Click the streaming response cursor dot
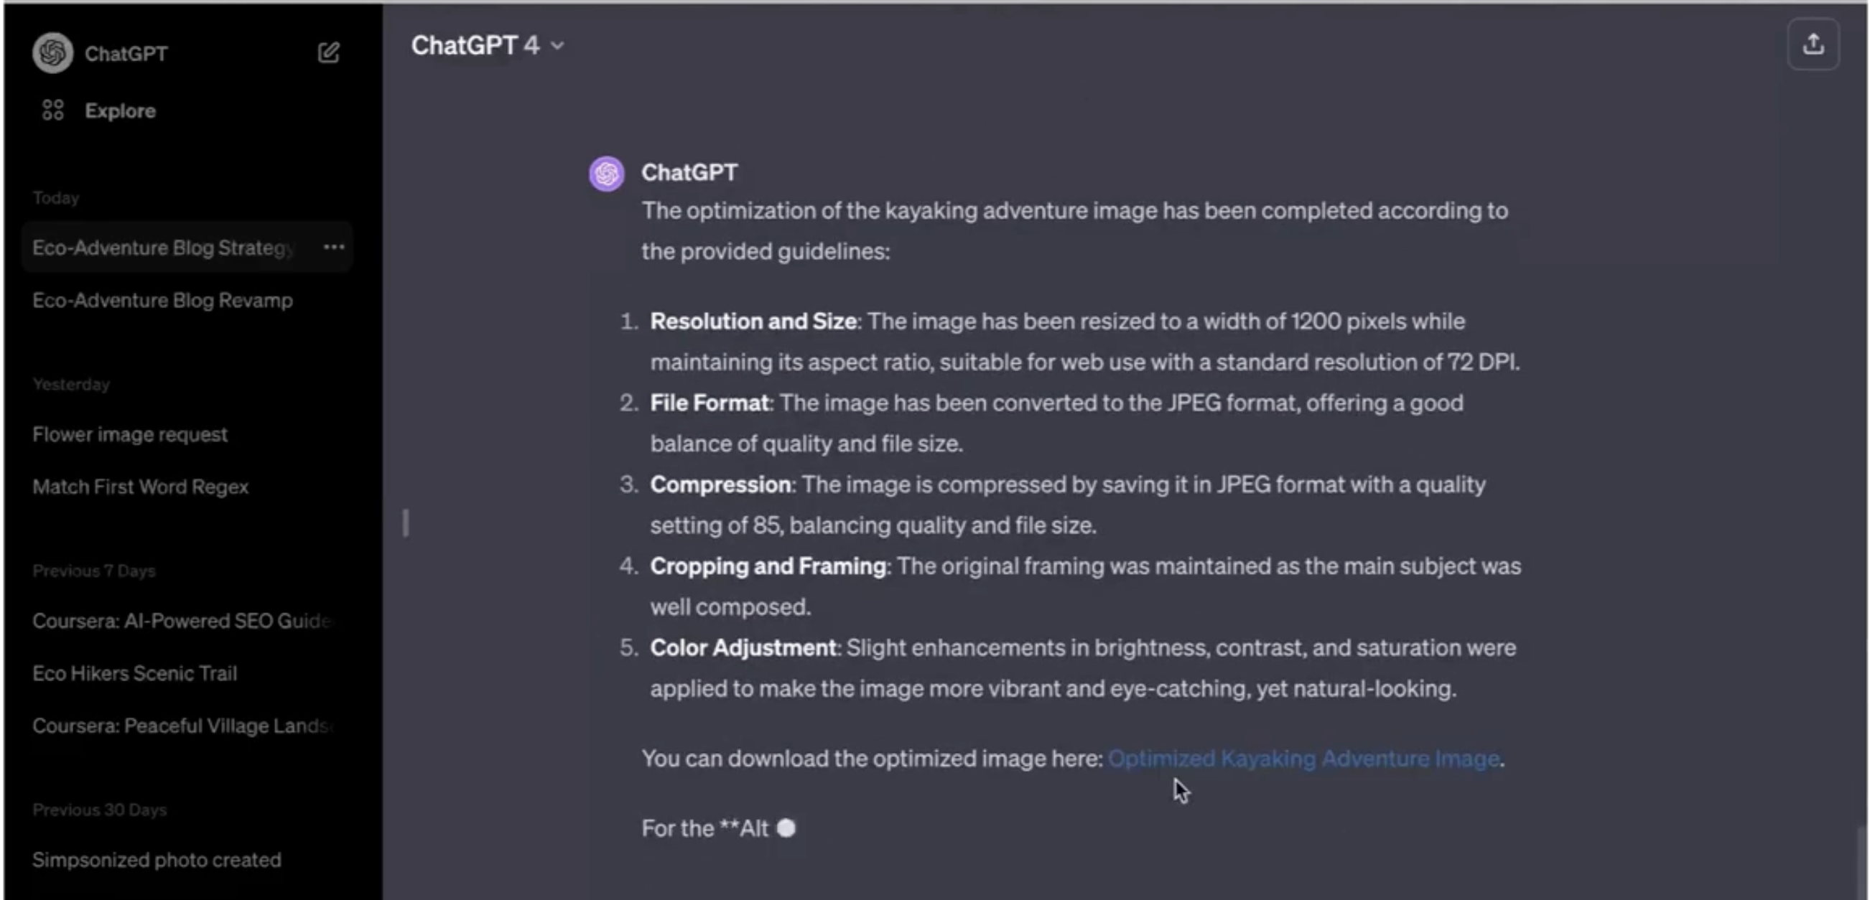 click(x=786, y=828)
